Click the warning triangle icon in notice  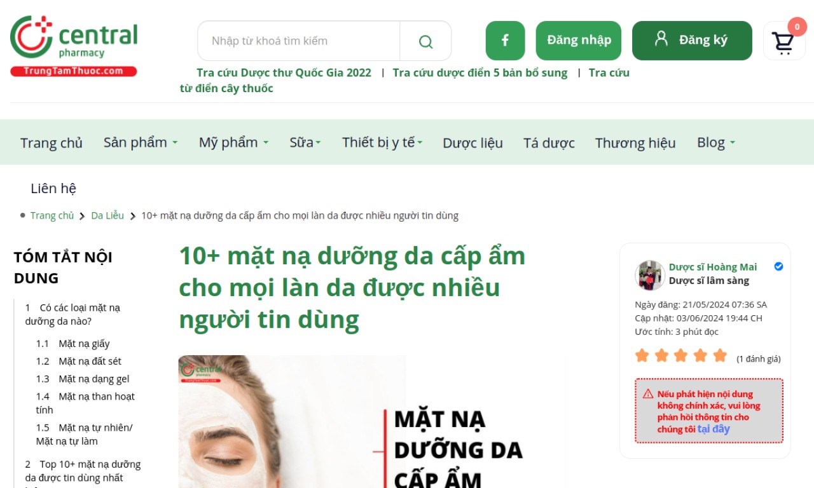[648, 394]
